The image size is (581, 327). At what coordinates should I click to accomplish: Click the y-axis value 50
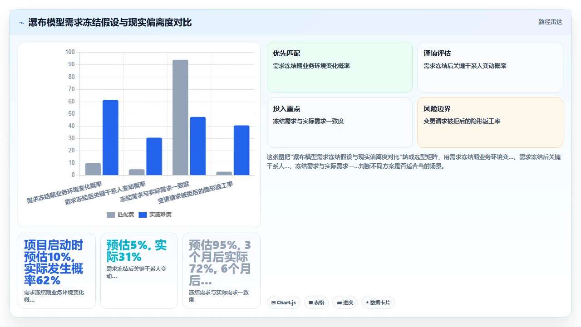71,114
